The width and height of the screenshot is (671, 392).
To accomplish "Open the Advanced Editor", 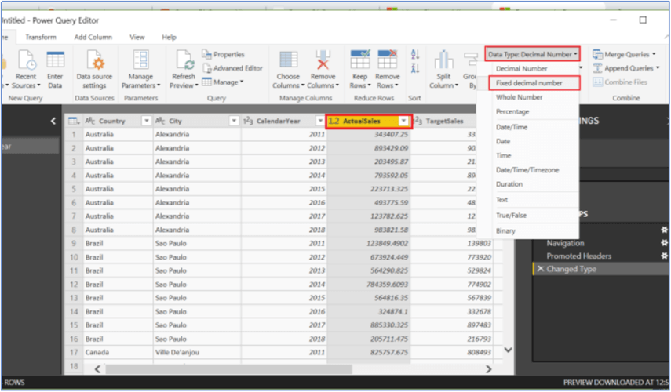I will [233, 68].
